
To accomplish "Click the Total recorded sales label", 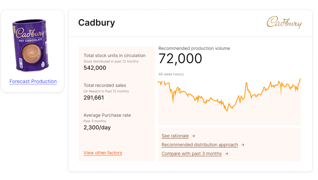I will [105, 85].
